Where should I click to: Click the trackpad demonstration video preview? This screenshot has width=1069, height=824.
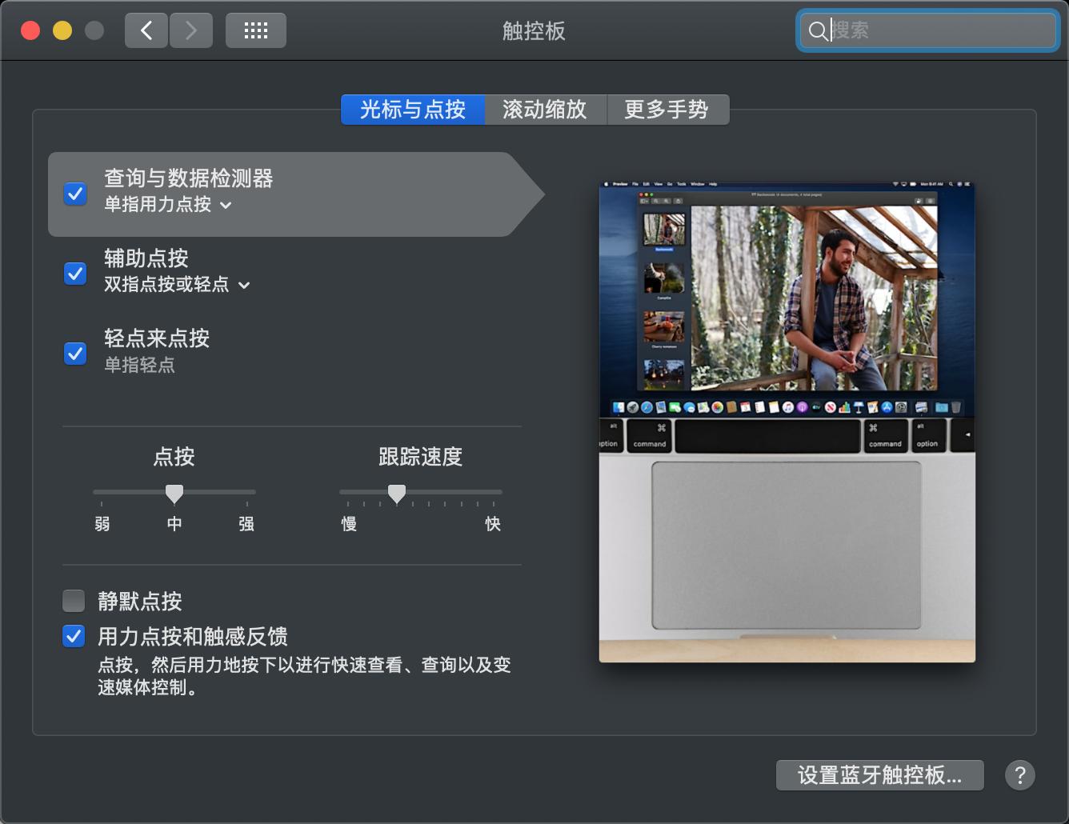tap(787, 422)
